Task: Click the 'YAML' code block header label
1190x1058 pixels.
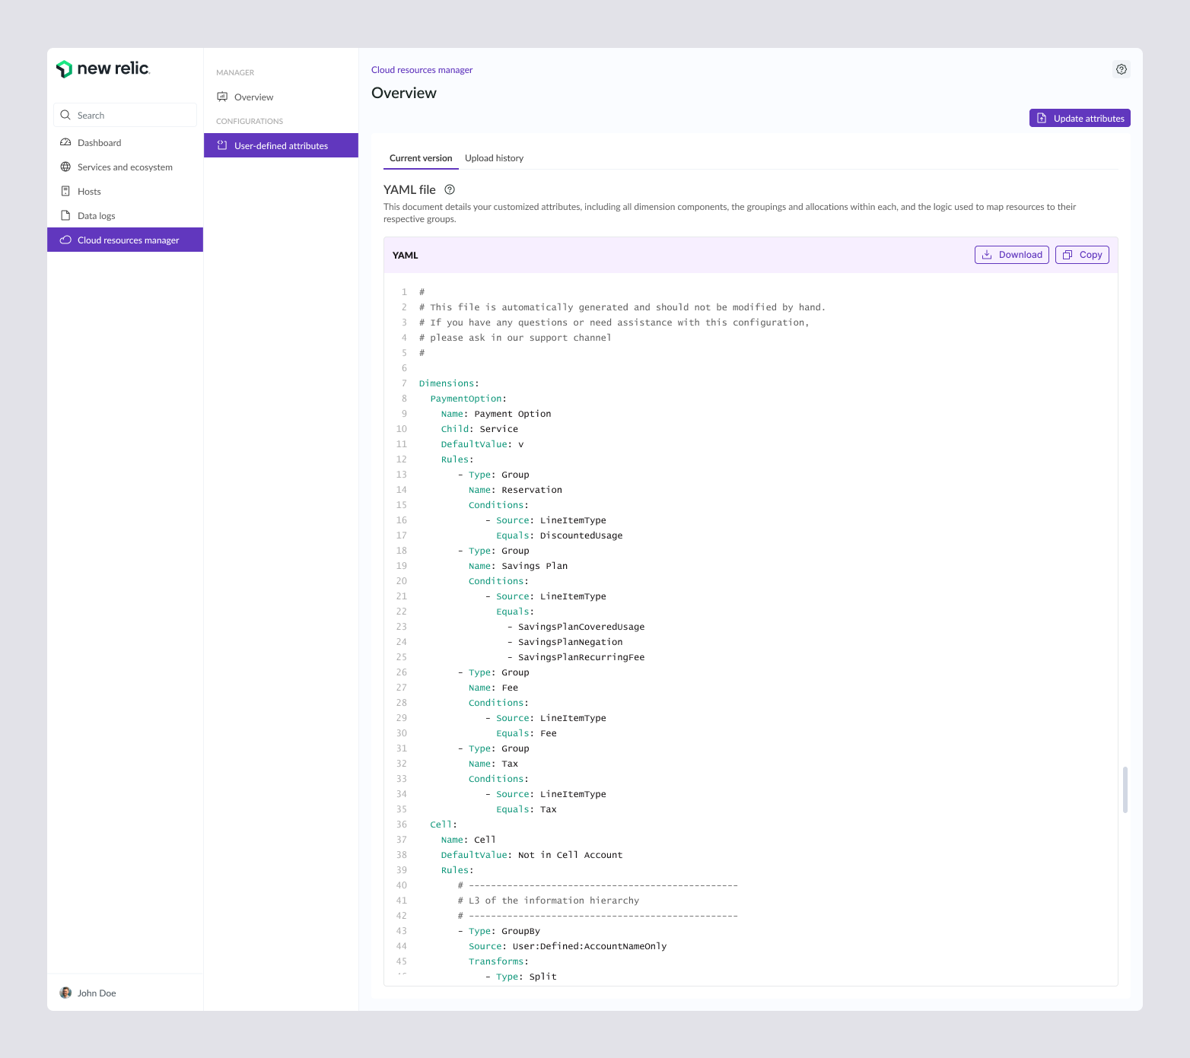Action: [x=406, y=256]
